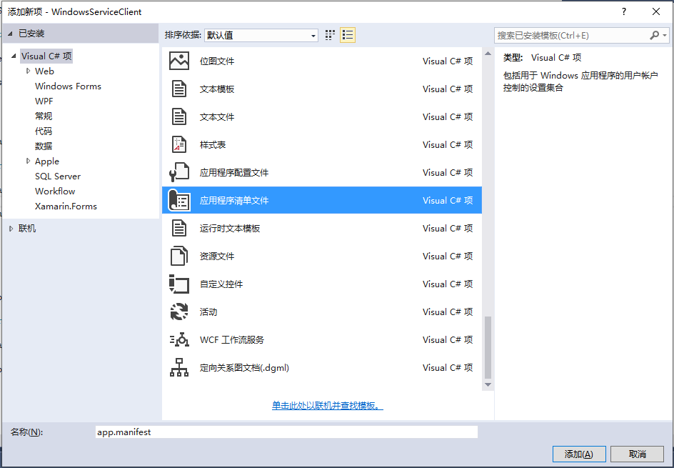Viewport: 674px width, 468px height.
Task: Select Windows Forms category
Action: [68, 86]
